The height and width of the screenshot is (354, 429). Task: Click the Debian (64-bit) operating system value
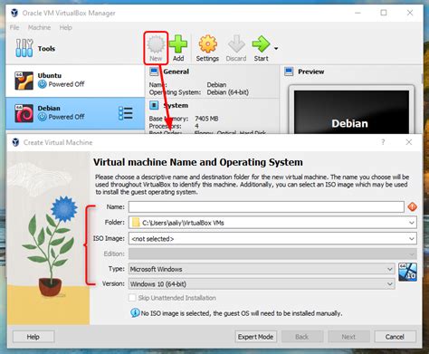[228, 92]
